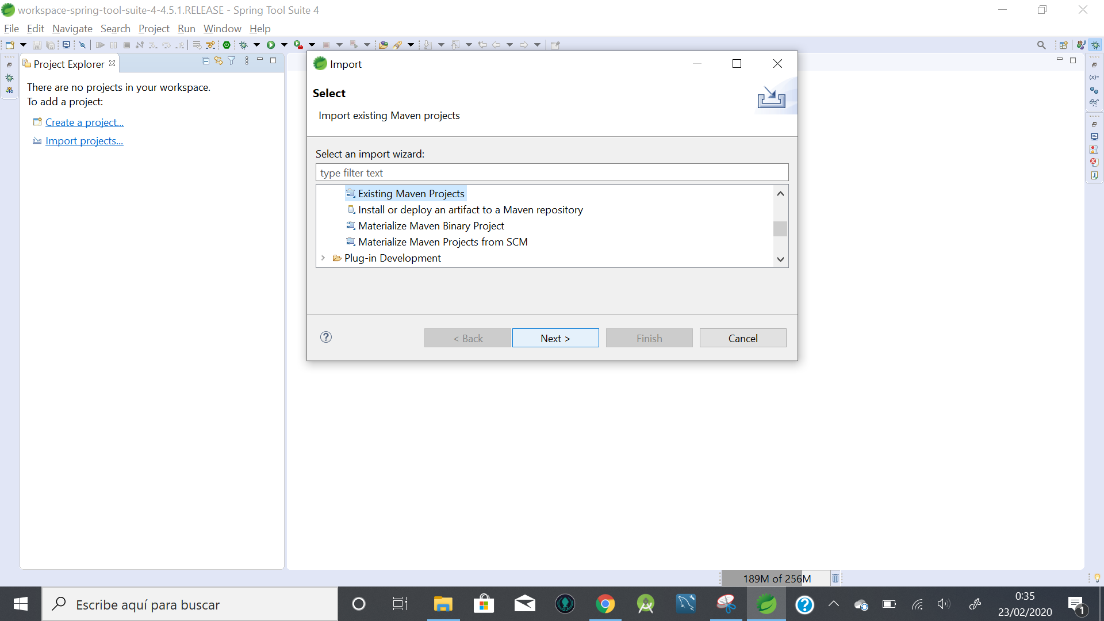Image resolution: width=1104 pixels, height=621 pixels.
Task: Click the Next > button
Action: 555,338
